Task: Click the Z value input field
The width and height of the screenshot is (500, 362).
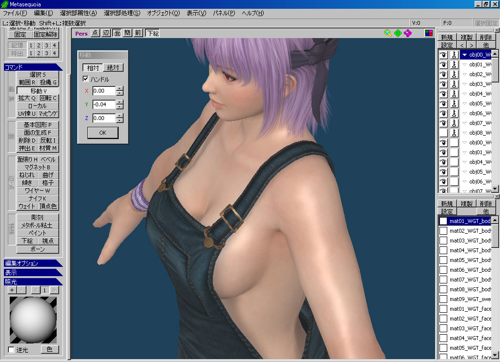Action: pos(104,118)
